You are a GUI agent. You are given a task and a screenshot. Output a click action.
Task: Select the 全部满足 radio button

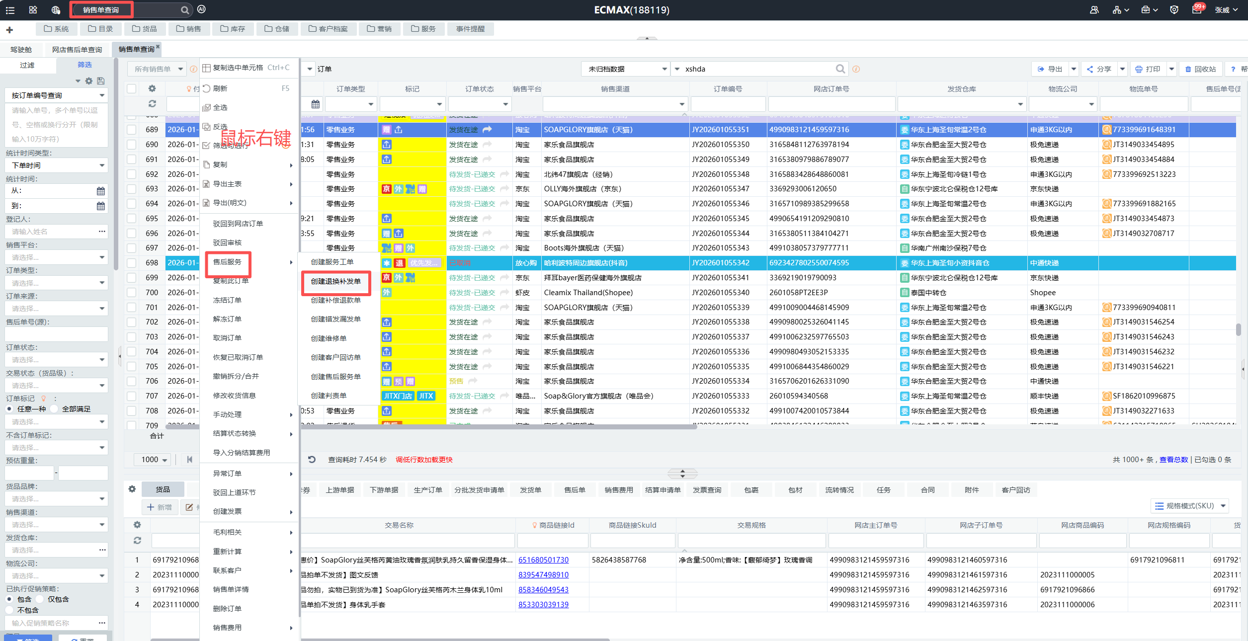click(55, 409)
